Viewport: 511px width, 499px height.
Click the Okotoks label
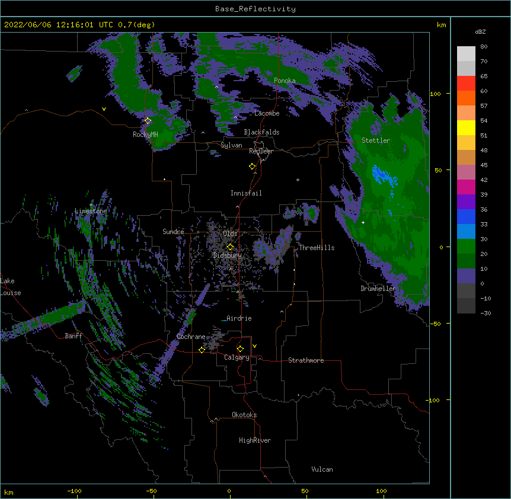(244, 415)
